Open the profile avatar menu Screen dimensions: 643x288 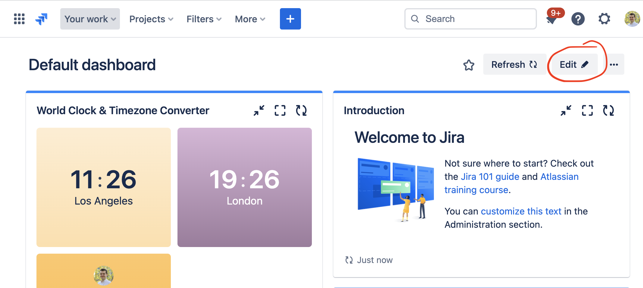[x=632, y=19]
